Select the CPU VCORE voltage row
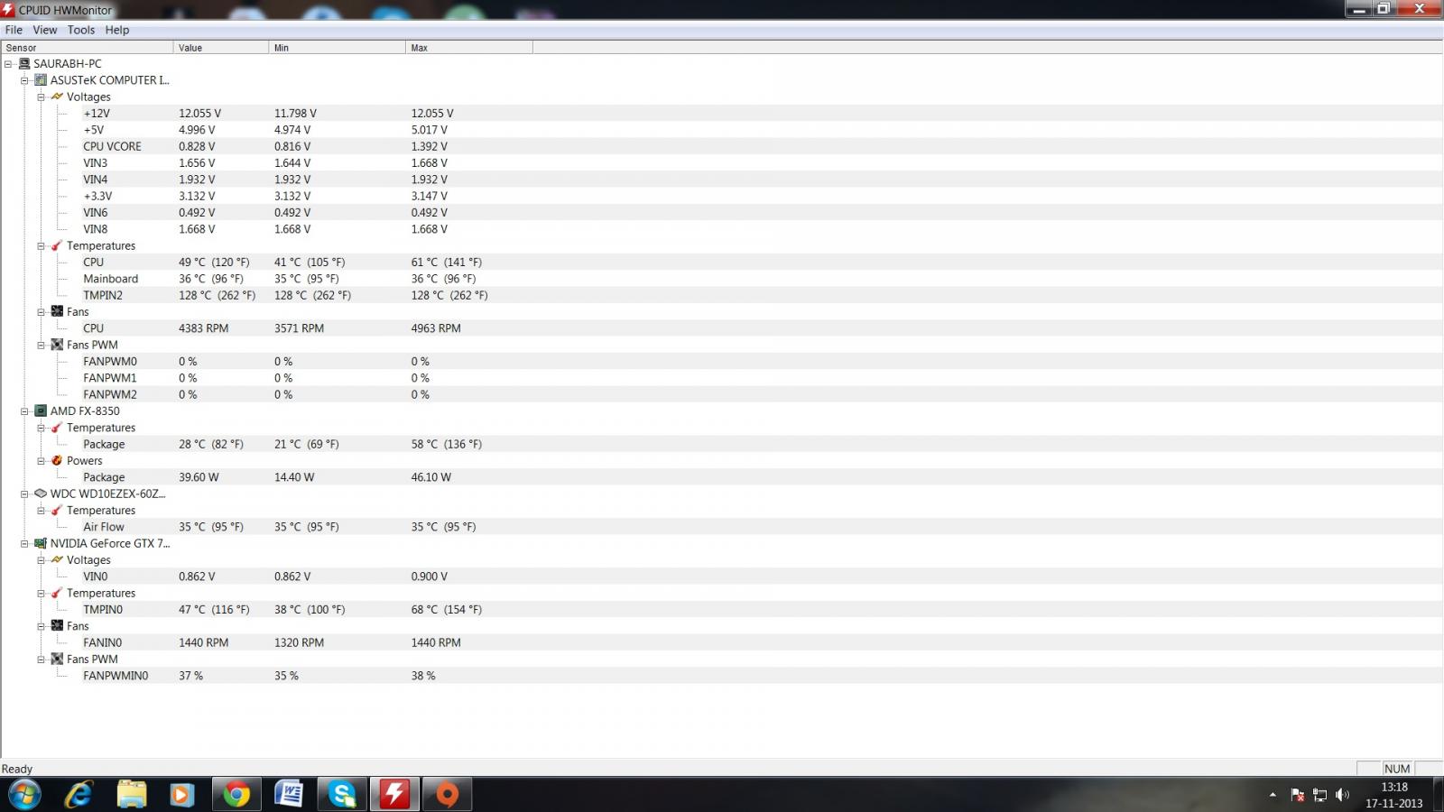The image size is (1444, 812). coord(112,146)
